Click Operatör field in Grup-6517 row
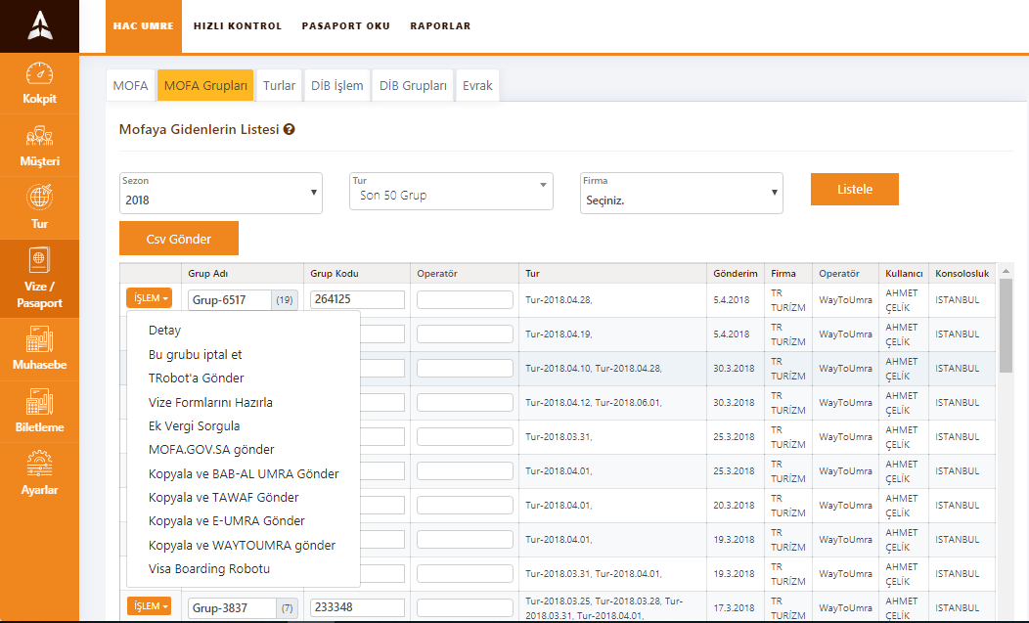 (x=465, y=300)
